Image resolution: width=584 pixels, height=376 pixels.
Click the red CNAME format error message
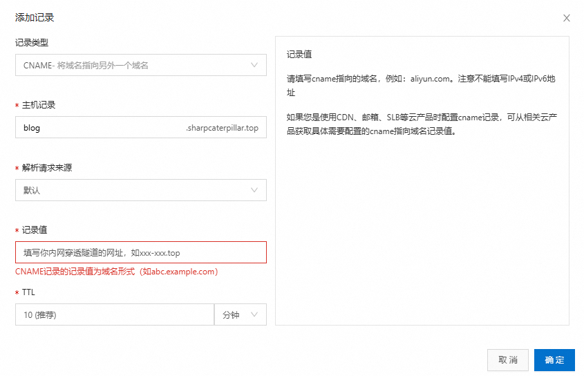click(116, 272)
